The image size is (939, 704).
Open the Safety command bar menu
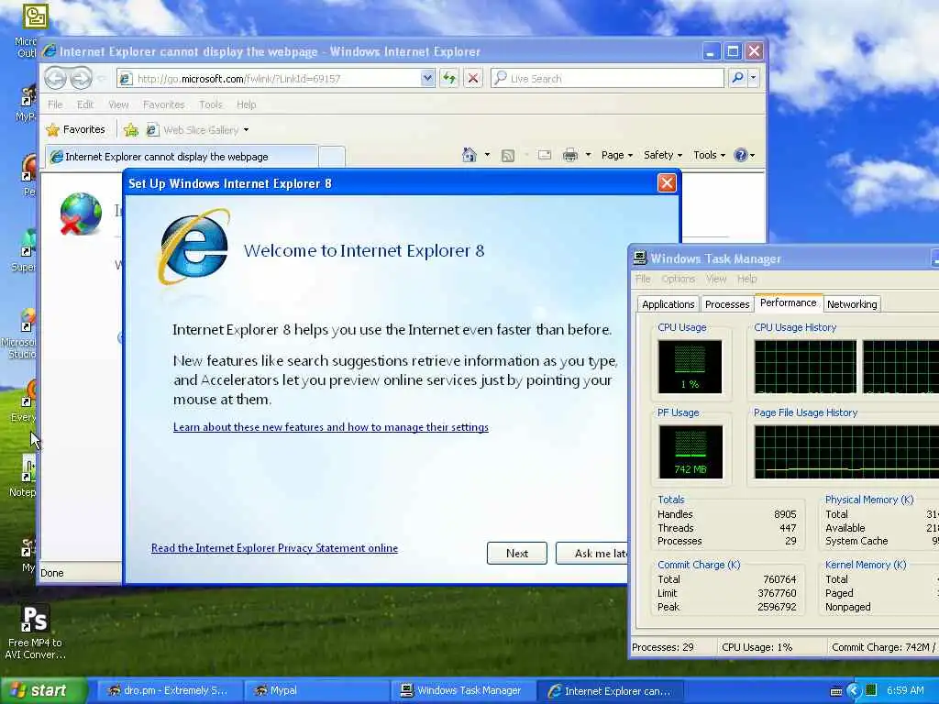click(x=663, y=155)
